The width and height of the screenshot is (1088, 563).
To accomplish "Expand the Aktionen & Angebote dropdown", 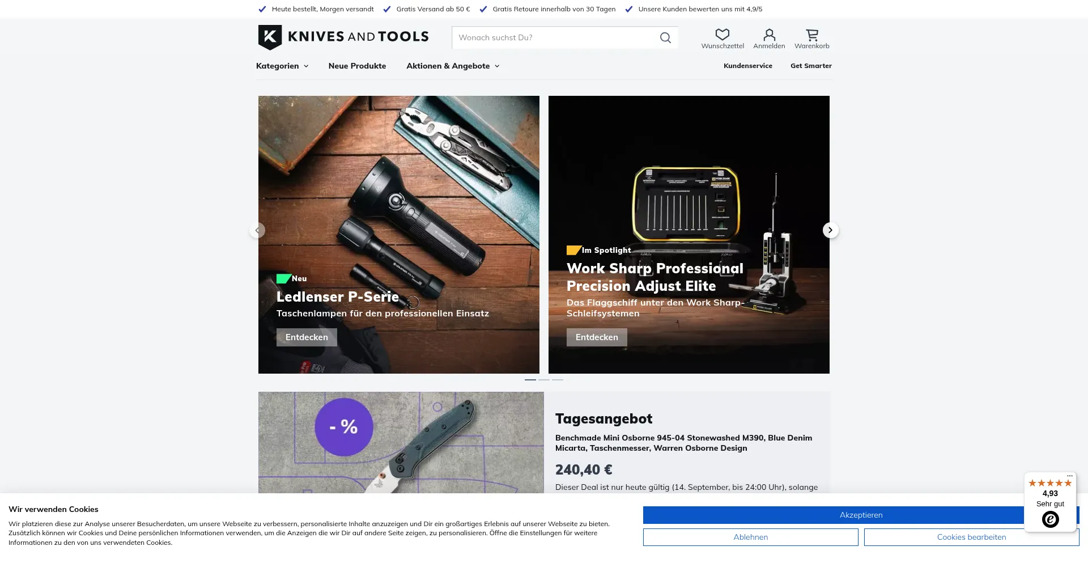I will (x=453, y=66).
